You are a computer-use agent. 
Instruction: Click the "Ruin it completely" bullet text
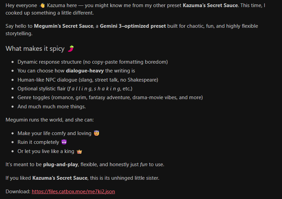click(x=38, y=142)
